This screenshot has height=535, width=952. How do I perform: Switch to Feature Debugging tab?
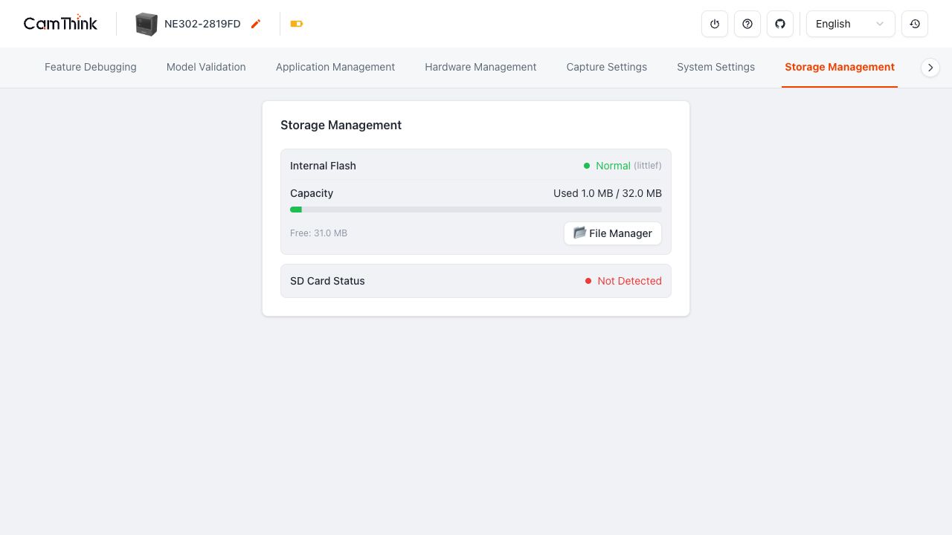(x=91, y=67)
